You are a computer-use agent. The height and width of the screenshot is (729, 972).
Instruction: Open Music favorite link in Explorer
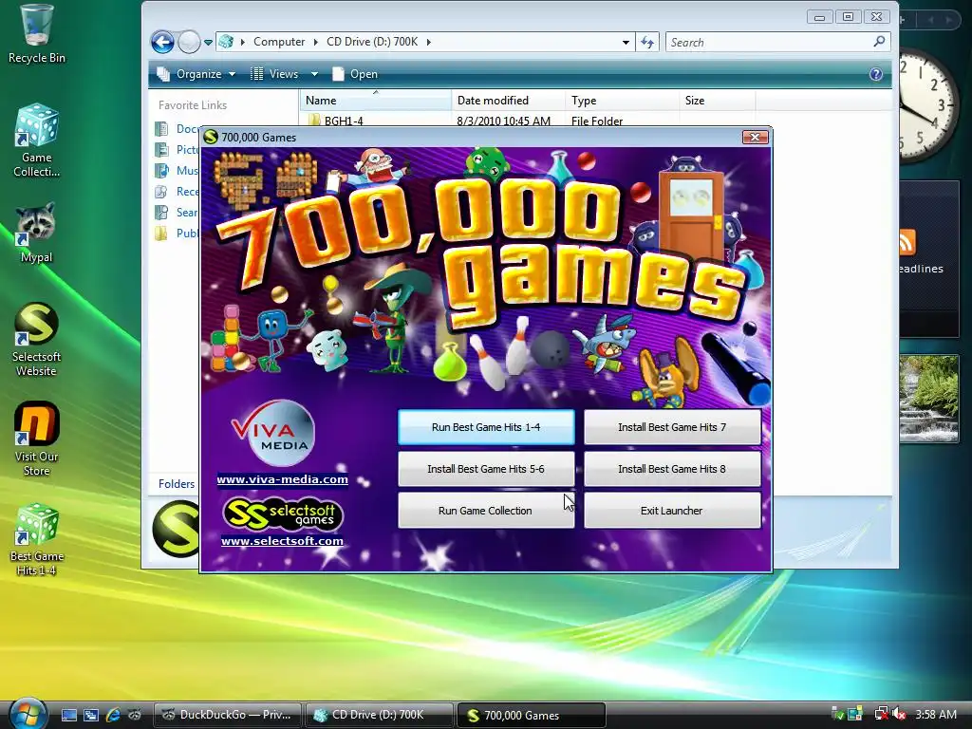tap(178, 171)
